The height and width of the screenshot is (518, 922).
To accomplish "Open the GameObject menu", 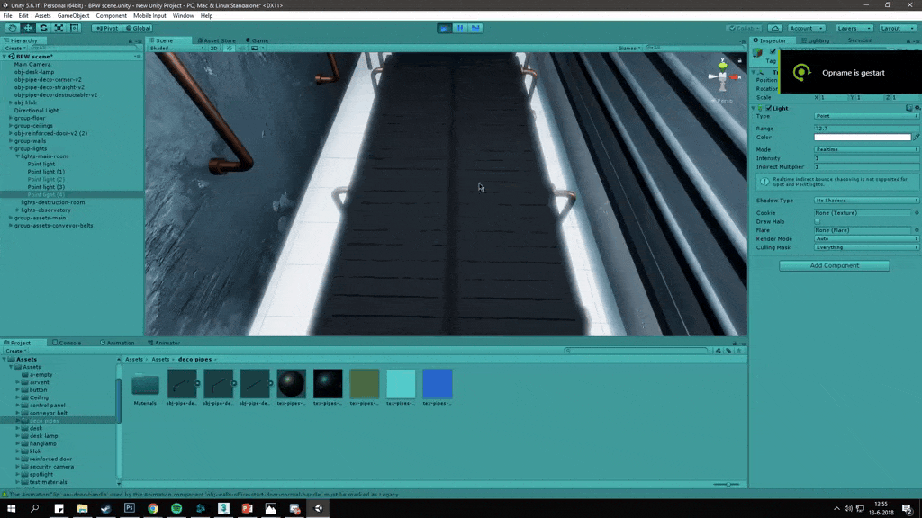I will [x=73, y=16].
